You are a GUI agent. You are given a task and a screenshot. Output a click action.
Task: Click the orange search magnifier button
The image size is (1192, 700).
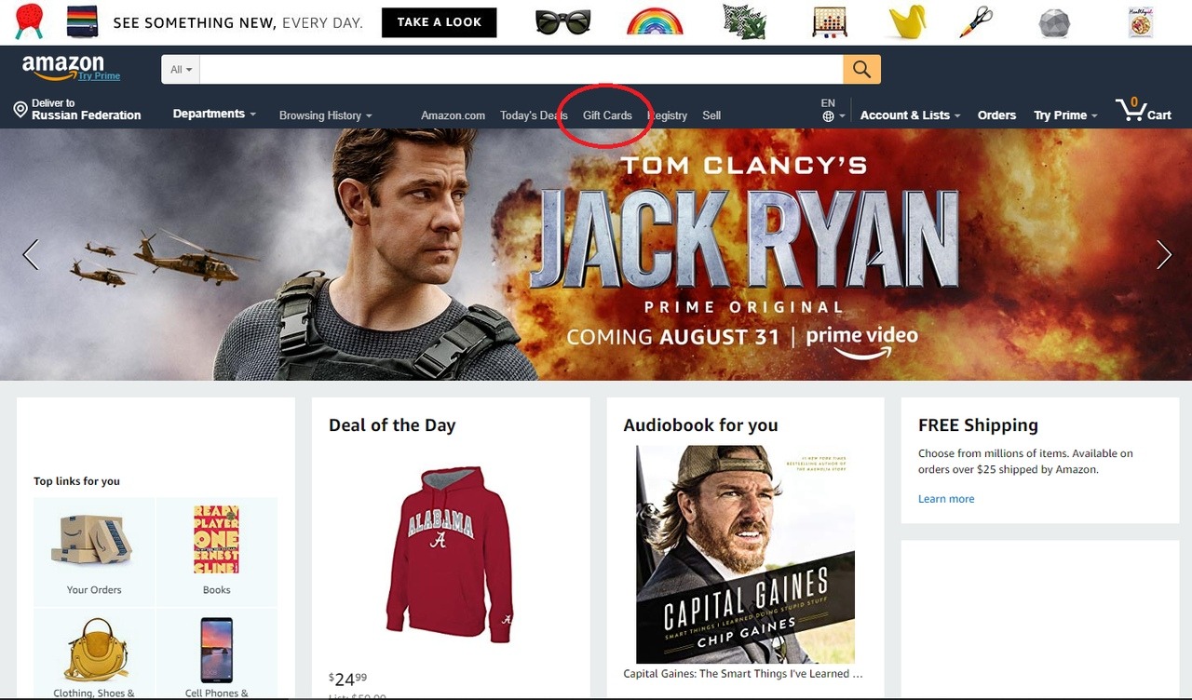click(x=861, y=70)
